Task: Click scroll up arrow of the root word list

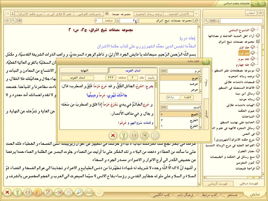Action: point(200,76)
